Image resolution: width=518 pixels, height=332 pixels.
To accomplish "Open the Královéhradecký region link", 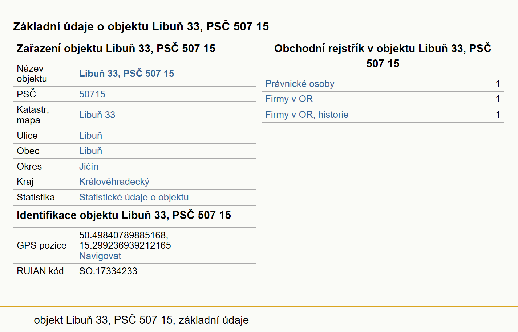I will point(114,182).
